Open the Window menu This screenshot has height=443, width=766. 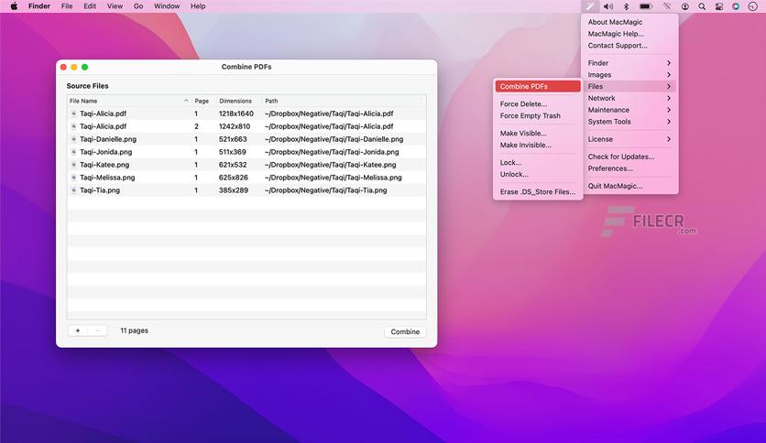tap(167, 6)
